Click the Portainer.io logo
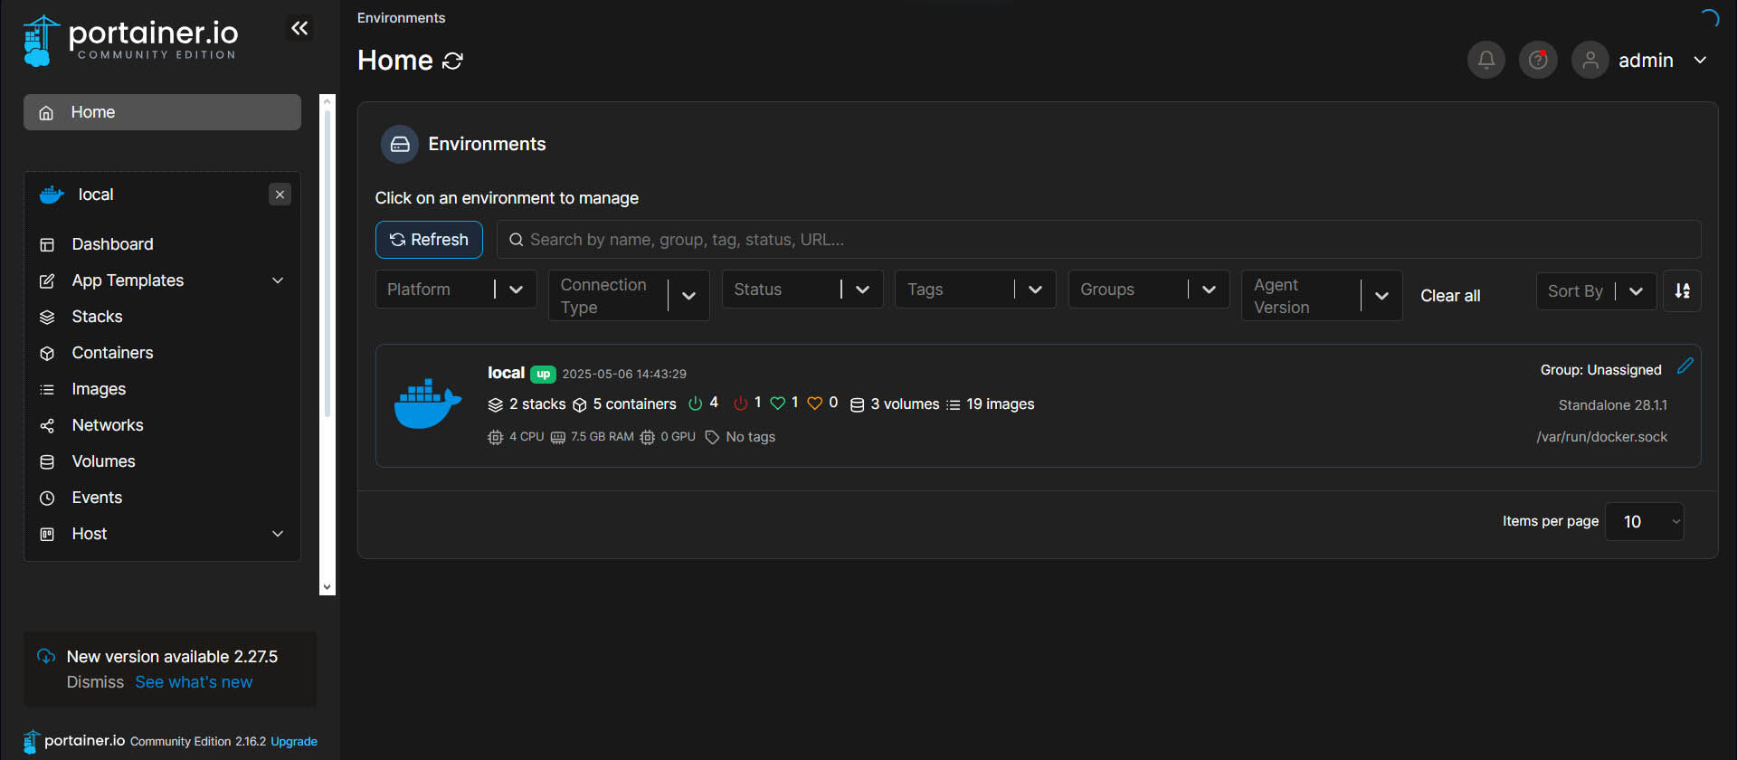Viewport: 1737px width, 760px height. (130, 41)
